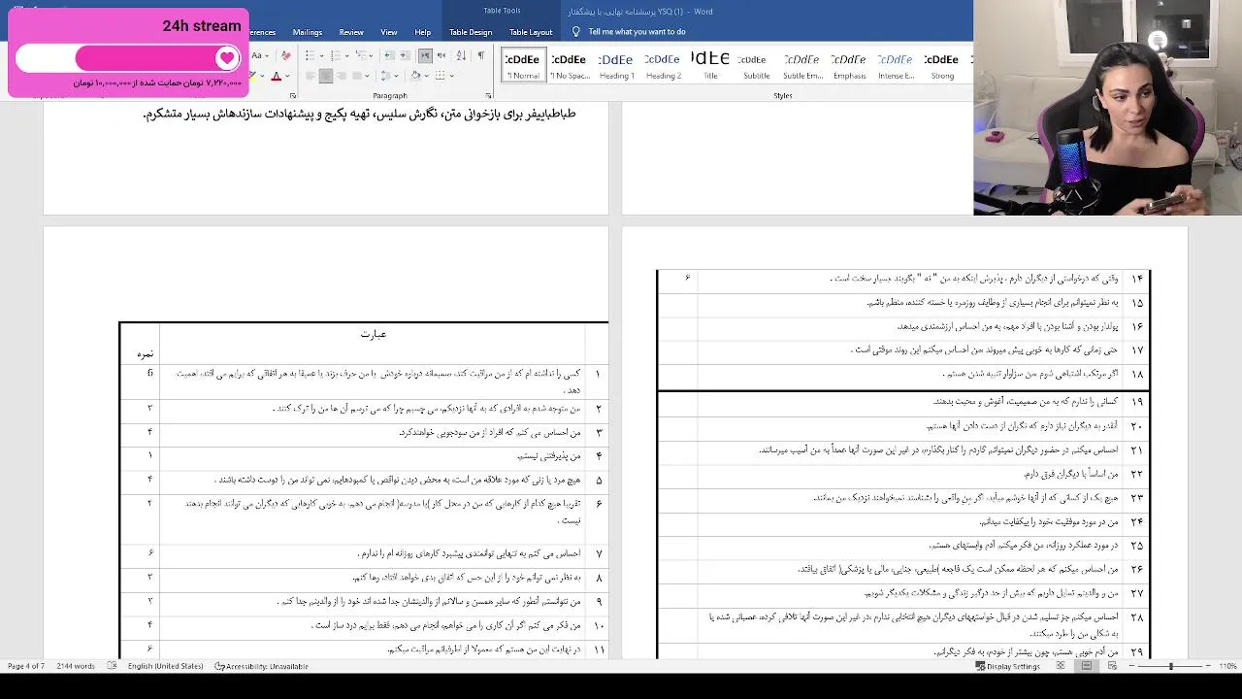Apply the Title style
1242x699 pixels.
(x=710, y=65)
